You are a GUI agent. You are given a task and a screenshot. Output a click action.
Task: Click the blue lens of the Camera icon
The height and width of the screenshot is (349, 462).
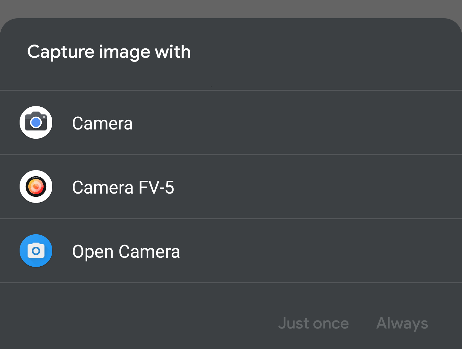(x=36, y=122)
